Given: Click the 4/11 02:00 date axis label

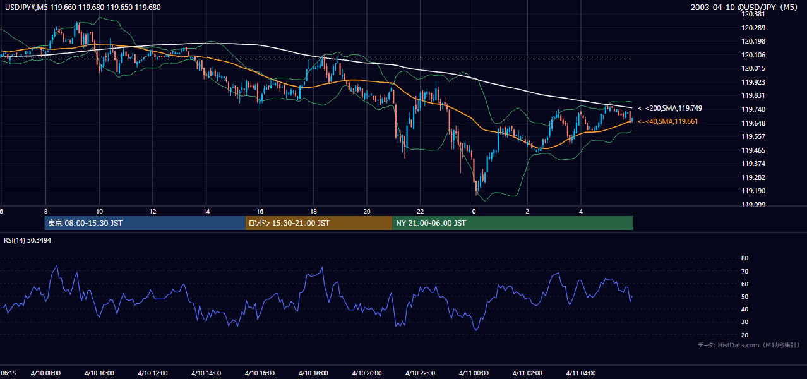Looking at the screenshot, I should (528, 373).
